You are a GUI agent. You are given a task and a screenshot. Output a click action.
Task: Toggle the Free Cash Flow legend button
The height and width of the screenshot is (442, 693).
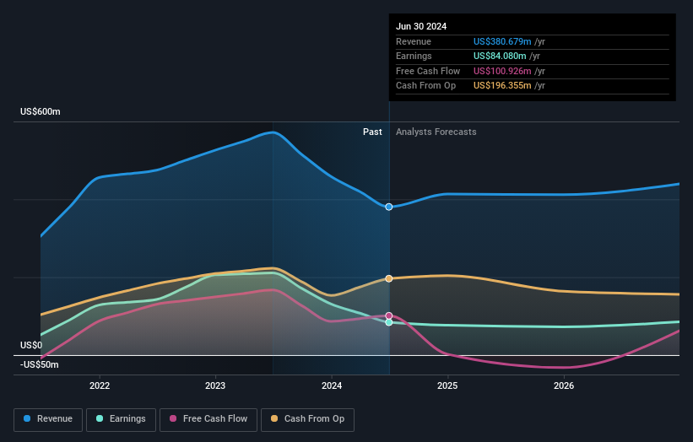coord(208,419)
